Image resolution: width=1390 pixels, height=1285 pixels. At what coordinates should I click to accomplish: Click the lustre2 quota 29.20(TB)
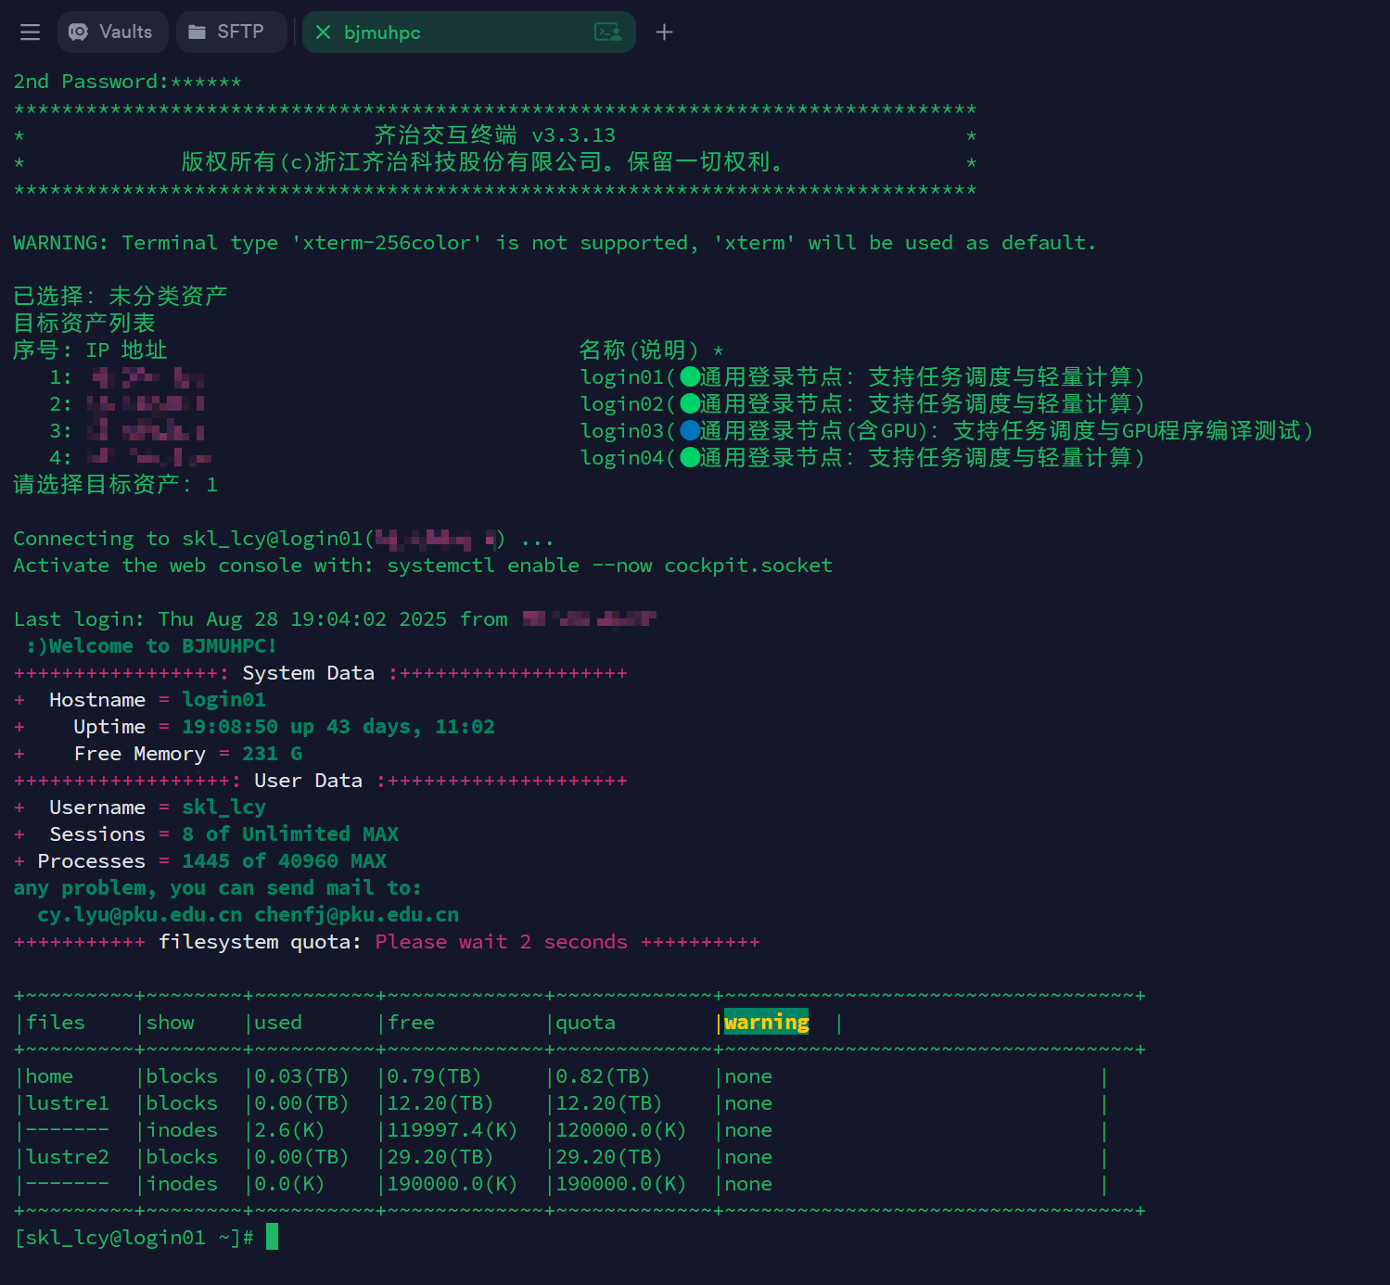[x=609, y=1157]
